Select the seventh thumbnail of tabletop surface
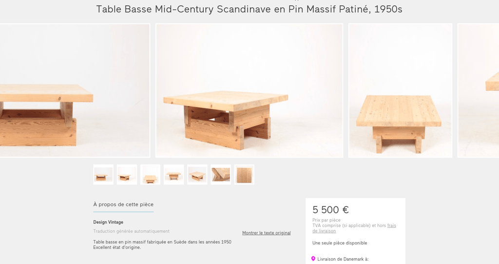The height and width of the screenshot is (264, 499). pos(245,174)
